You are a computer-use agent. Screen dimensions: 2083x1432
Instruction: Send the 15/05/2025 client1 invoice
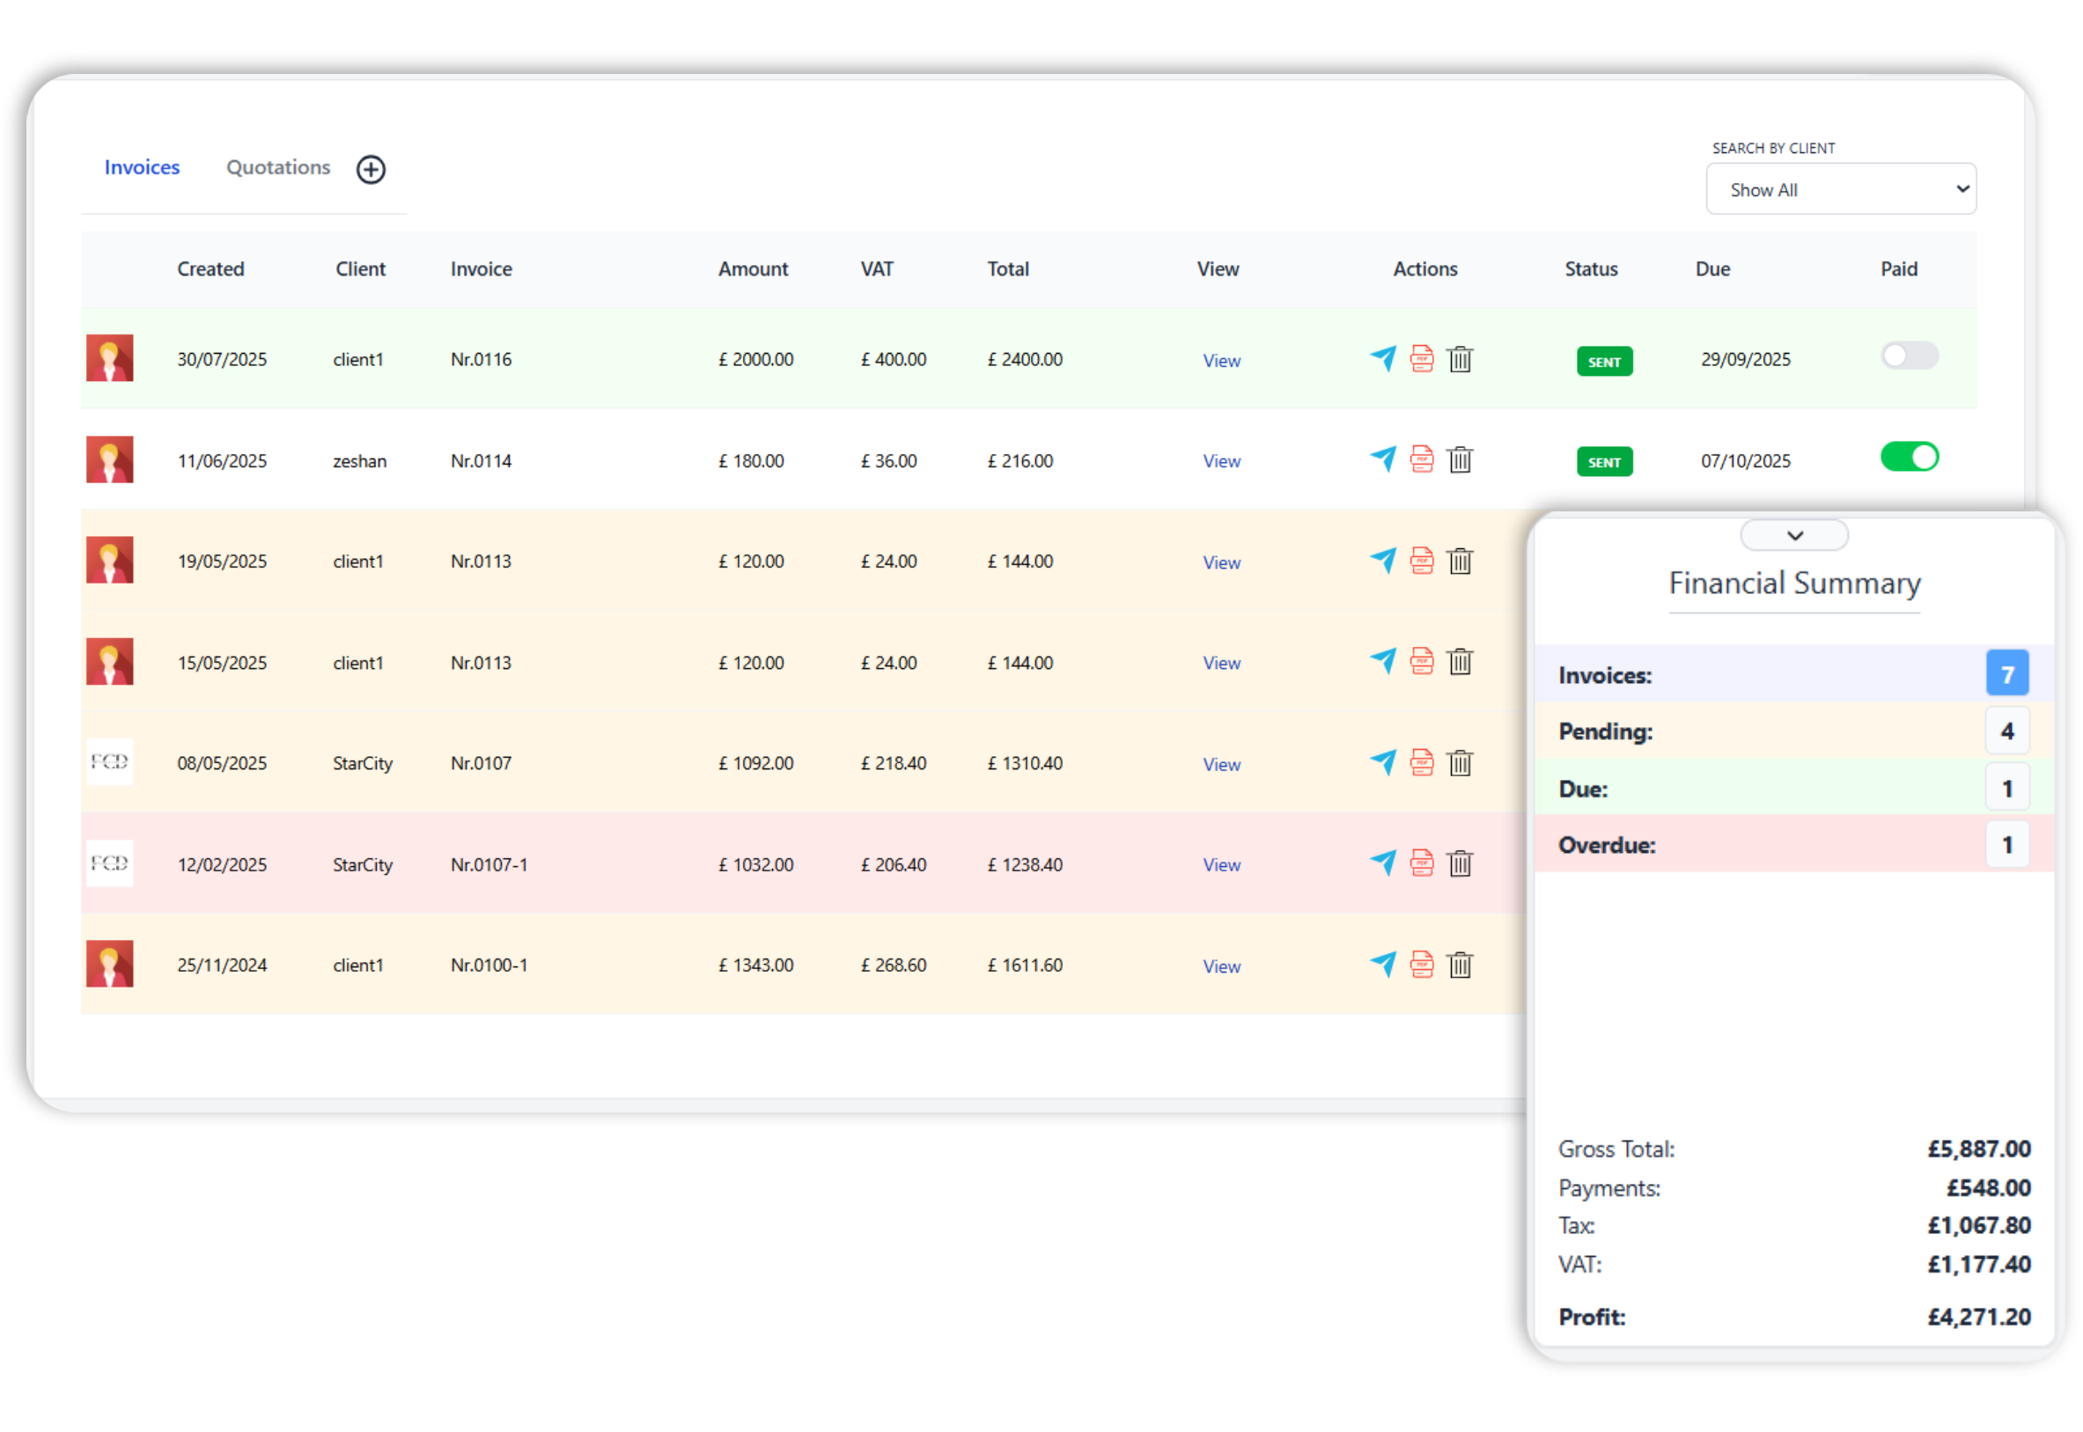click(1383, 661)
